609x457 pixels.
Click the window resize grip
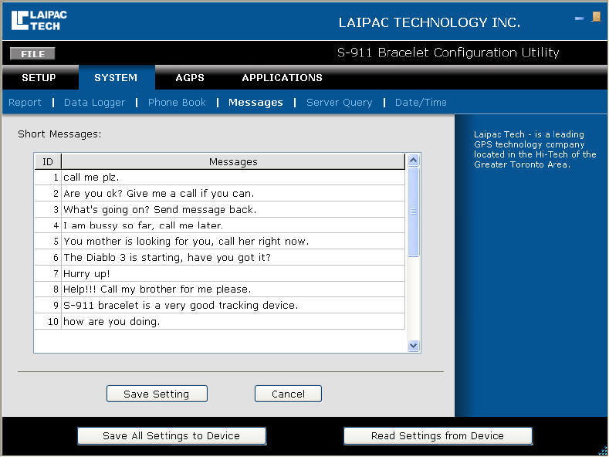[602, 450]
